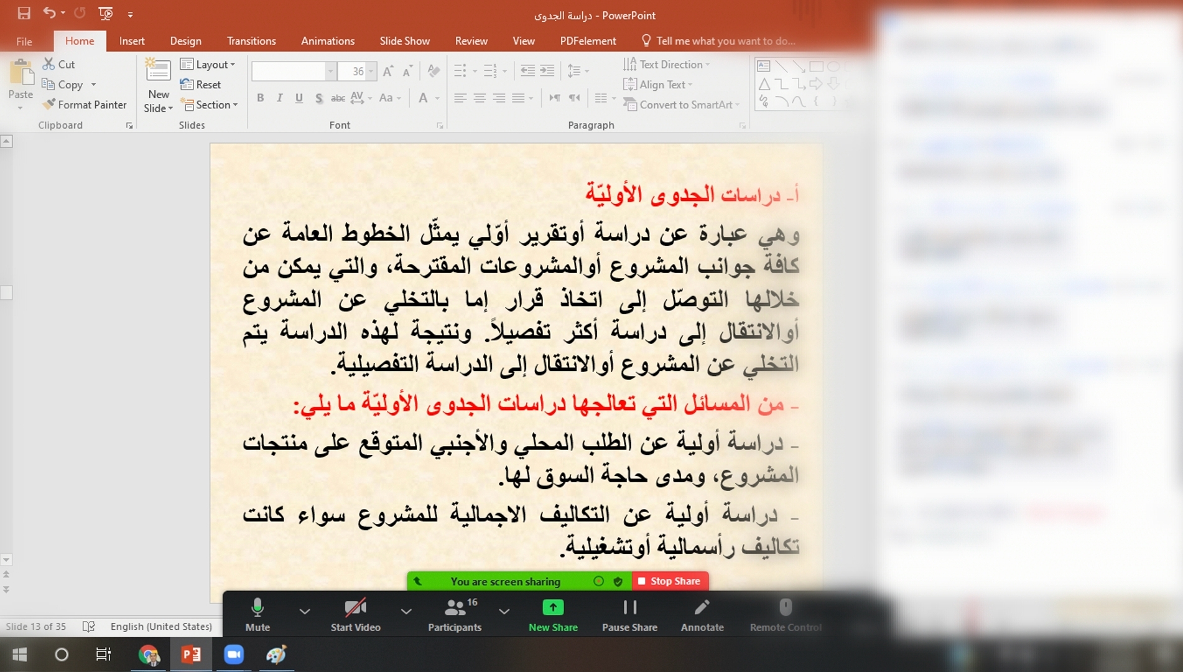Click the Clear All Formatting icon

(x=434, y=72)
